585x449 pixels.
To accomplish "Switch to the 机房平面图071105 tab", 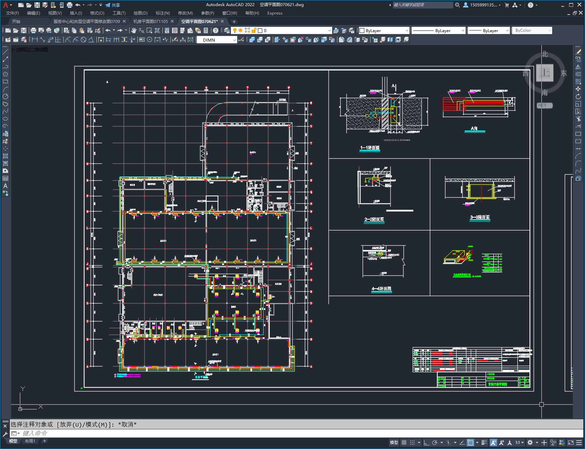I will (150, 21).
